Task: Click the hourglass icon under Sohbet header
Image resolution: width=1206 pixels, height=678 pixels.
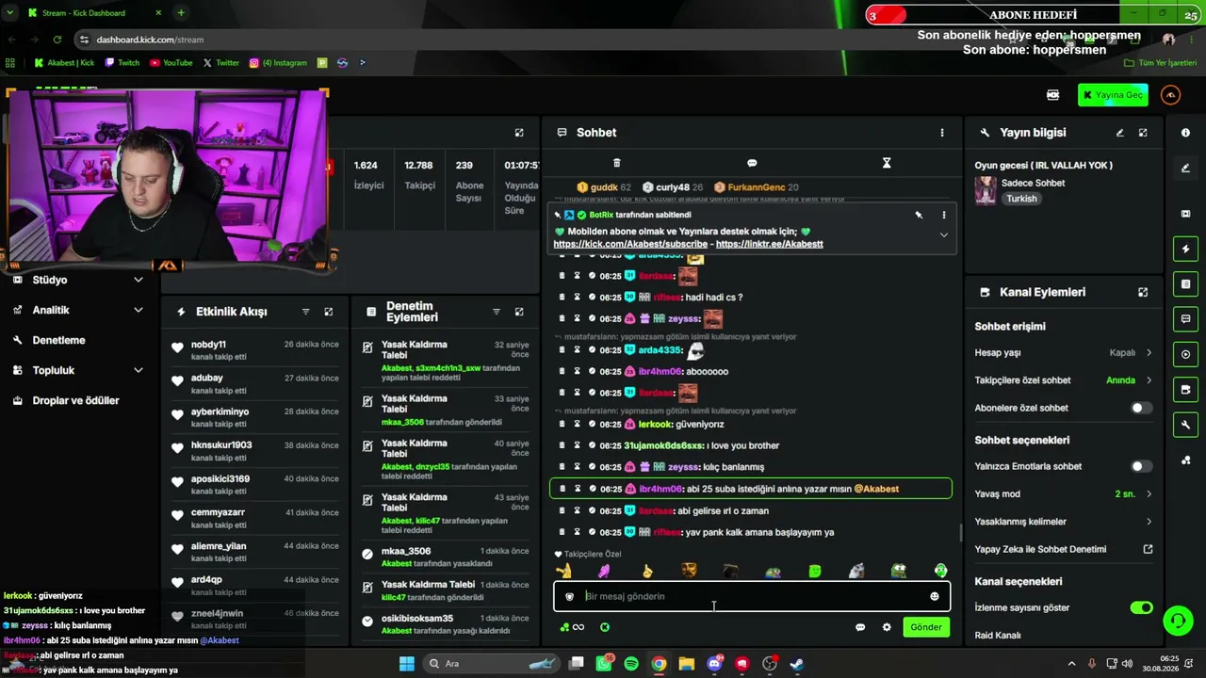Action: (x=887, y=163)
